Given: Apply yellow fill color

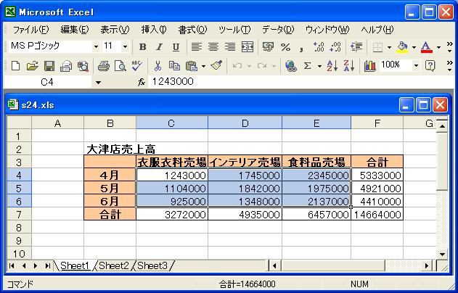Looking at the screenshot, I should [x=402, y=47].
